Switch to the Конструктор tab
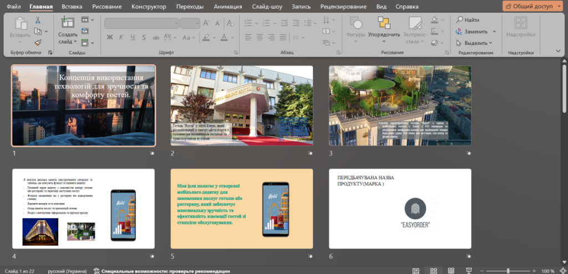This screenshot has width=568, height=274. (149, 7)
